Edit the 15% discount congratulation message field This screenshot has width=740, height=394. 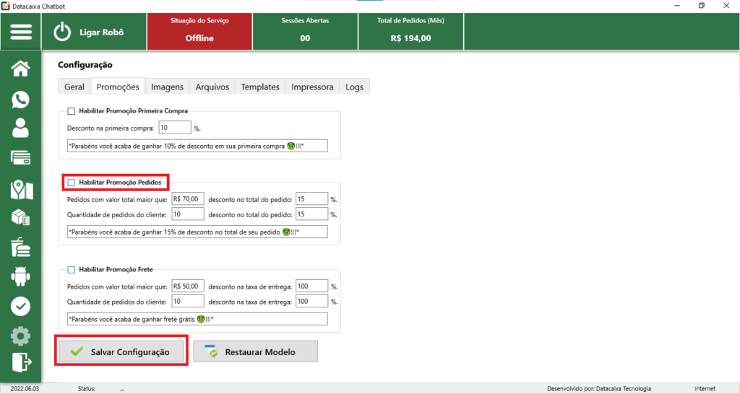pos(197,232)
